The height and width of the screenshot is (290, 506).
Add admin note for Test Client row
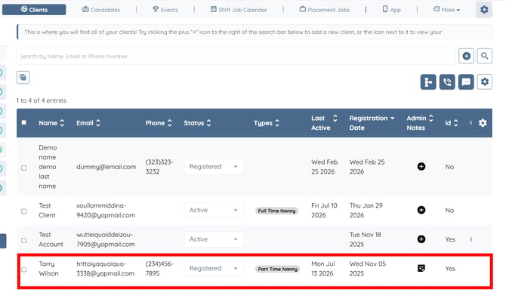[x=421, y=210]
